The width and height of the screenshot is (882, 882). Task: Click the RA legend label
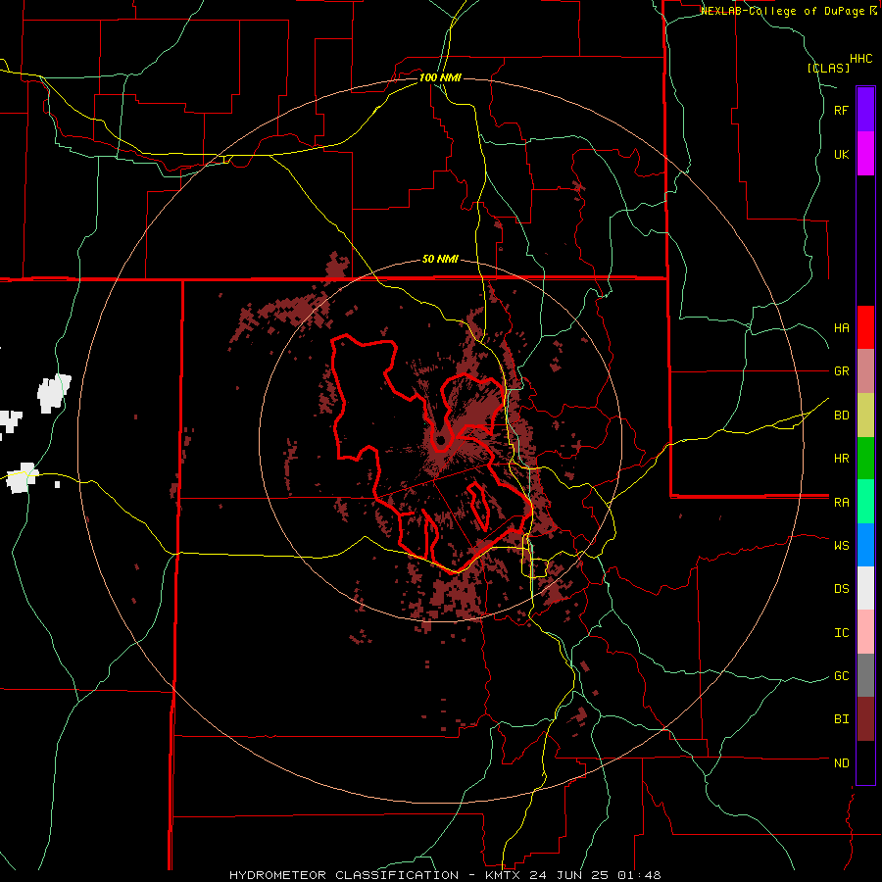click(841, 503)
